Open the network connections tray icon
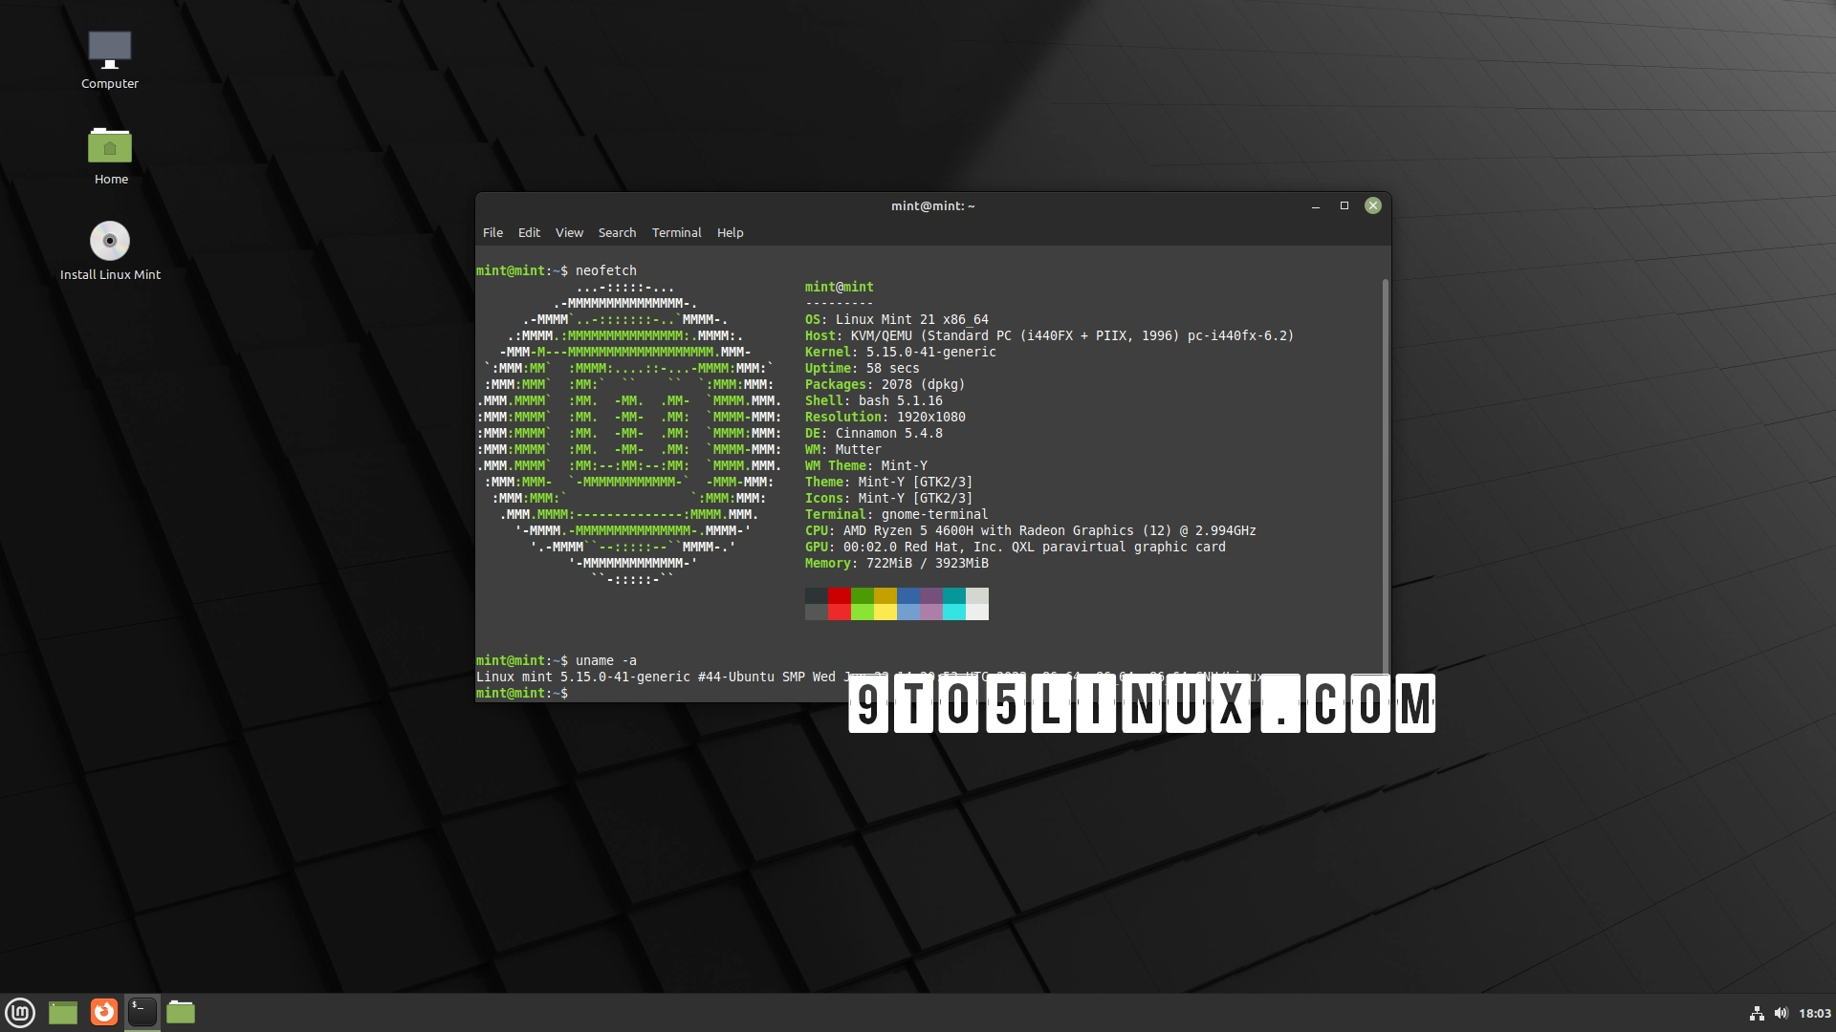Image resolution: width=1836 pixels, height=1032 pixels. [x=1757, y=1013]
